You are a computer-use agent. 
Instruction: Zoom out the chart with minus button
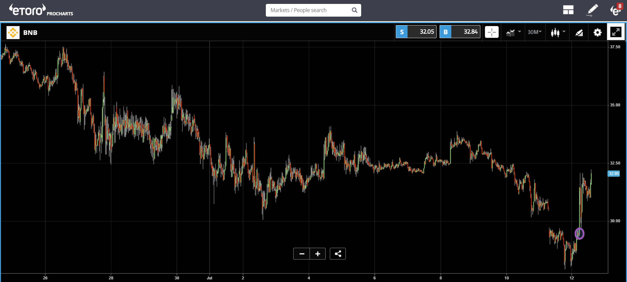click(x=302, y=254)
